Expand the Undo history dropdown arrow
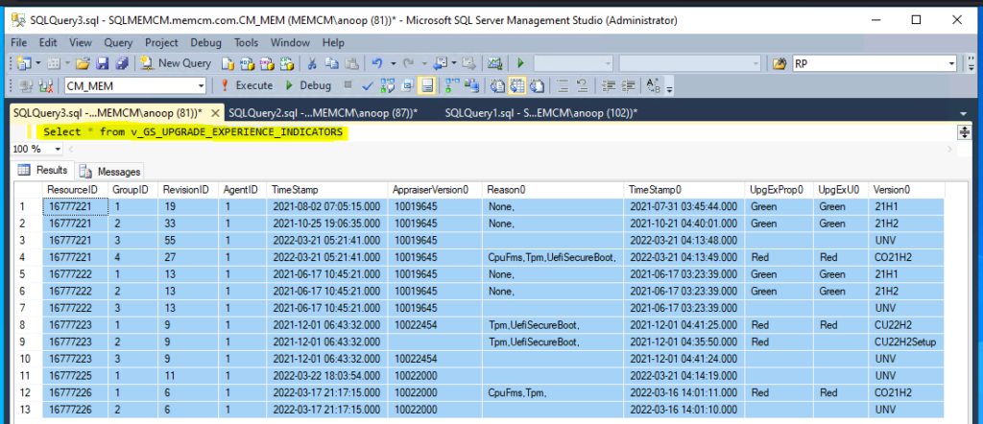This screenshot has height=424, width=983. coord(393,63)
